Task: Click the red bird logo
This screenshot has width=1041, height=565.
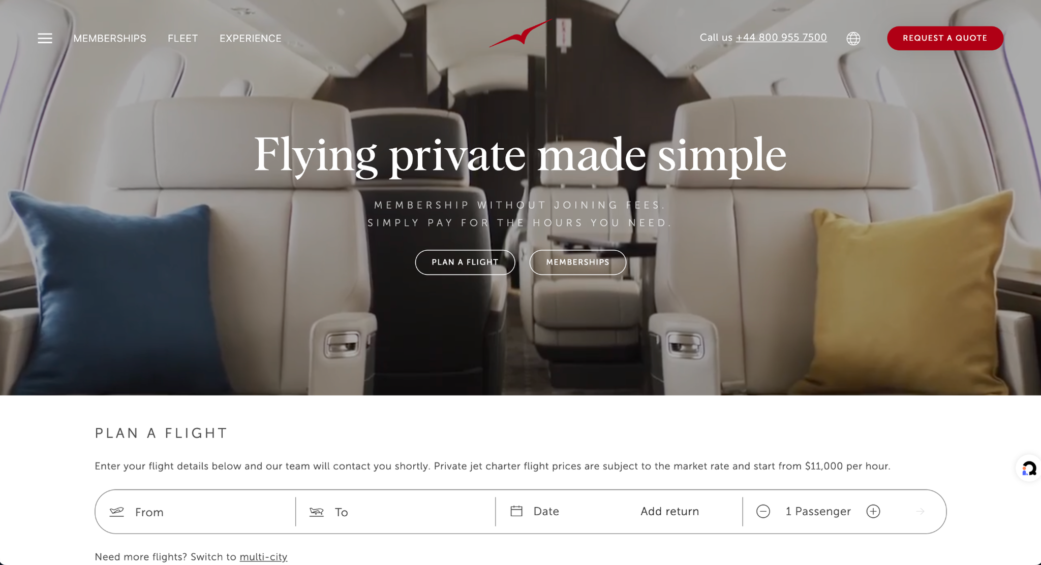Action: click(520, 34)
